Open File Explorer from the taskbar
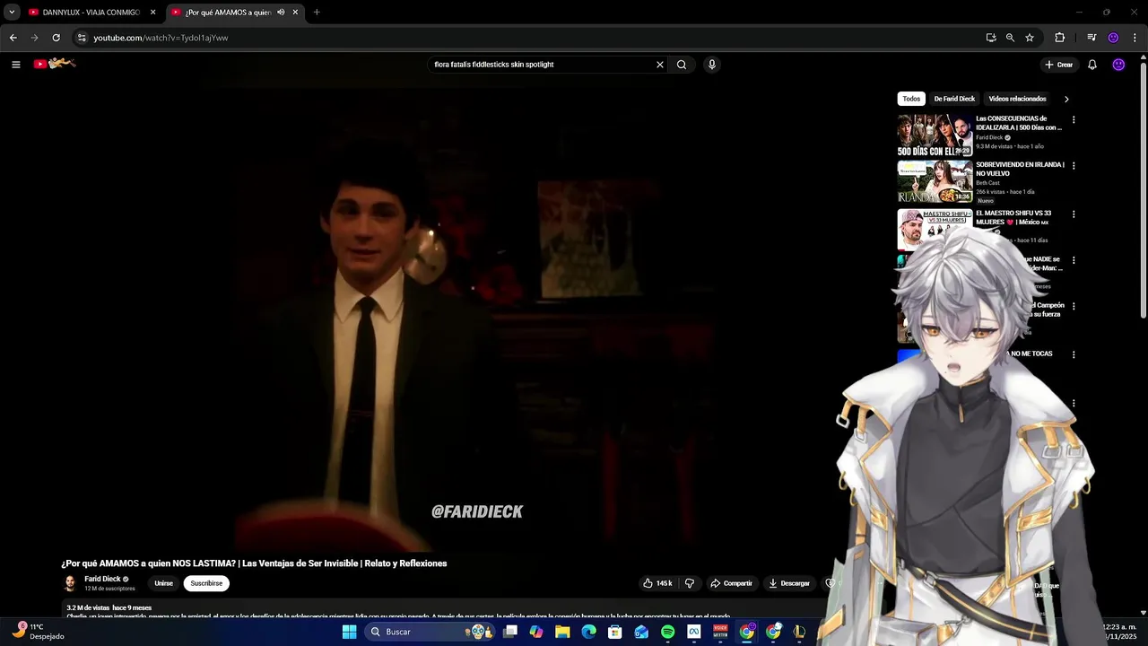 pyautogui.click(x=562, y=632)
